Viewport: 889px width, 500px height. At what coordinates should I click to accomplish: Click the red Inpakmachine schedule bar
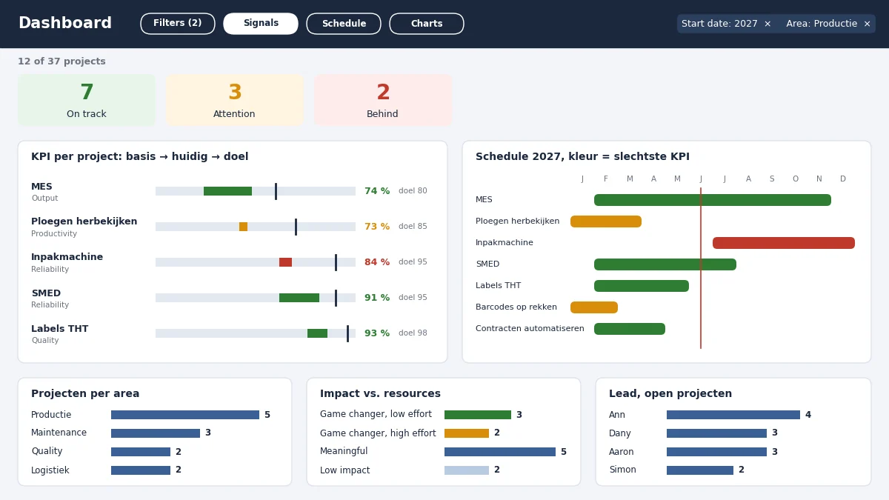point(784,243)
